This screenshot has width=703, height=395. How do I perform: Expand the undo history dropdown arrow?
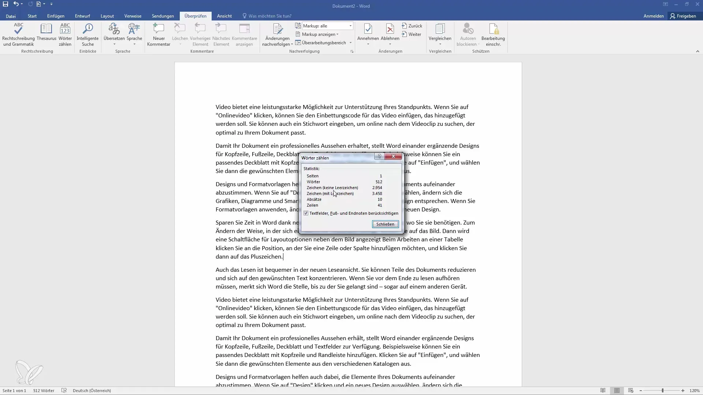click(x=22, y=4)
